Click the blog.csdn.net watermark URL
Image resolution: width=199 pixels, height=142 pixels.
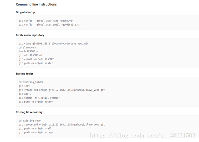coord(143,136)
